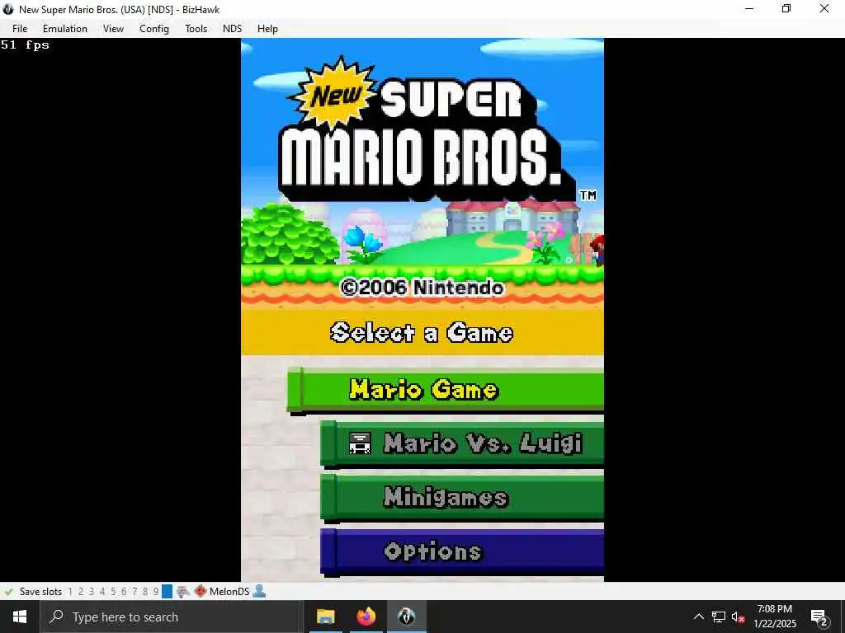Open the Emulation menu
Viewport: 845px width, 633px height.
point(64,29)
